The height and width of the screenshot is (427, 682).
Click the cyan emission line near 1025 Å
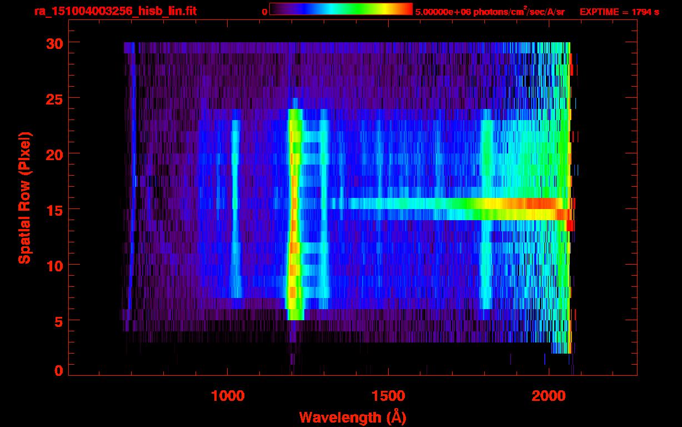pos(235,209)
